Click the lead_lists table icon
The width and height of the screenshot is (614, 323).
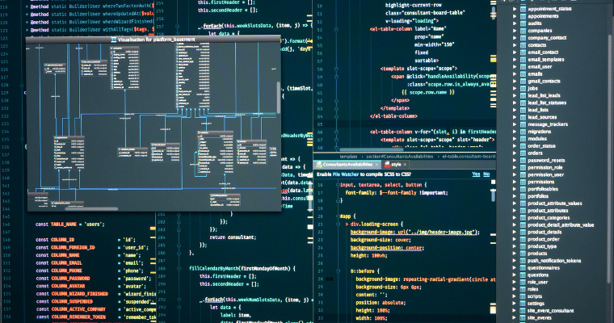point(523,110)
